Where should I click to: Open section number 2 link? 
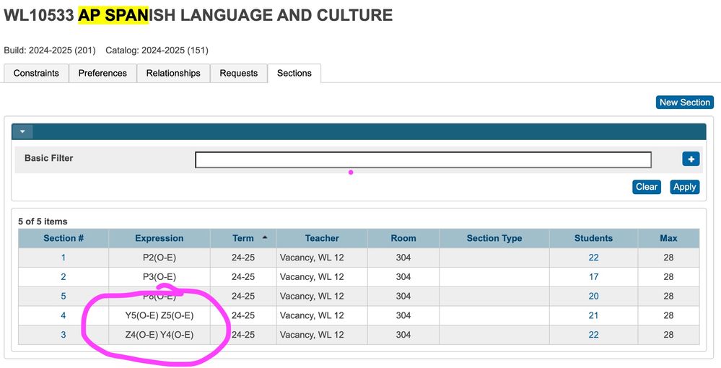[64, 277]
